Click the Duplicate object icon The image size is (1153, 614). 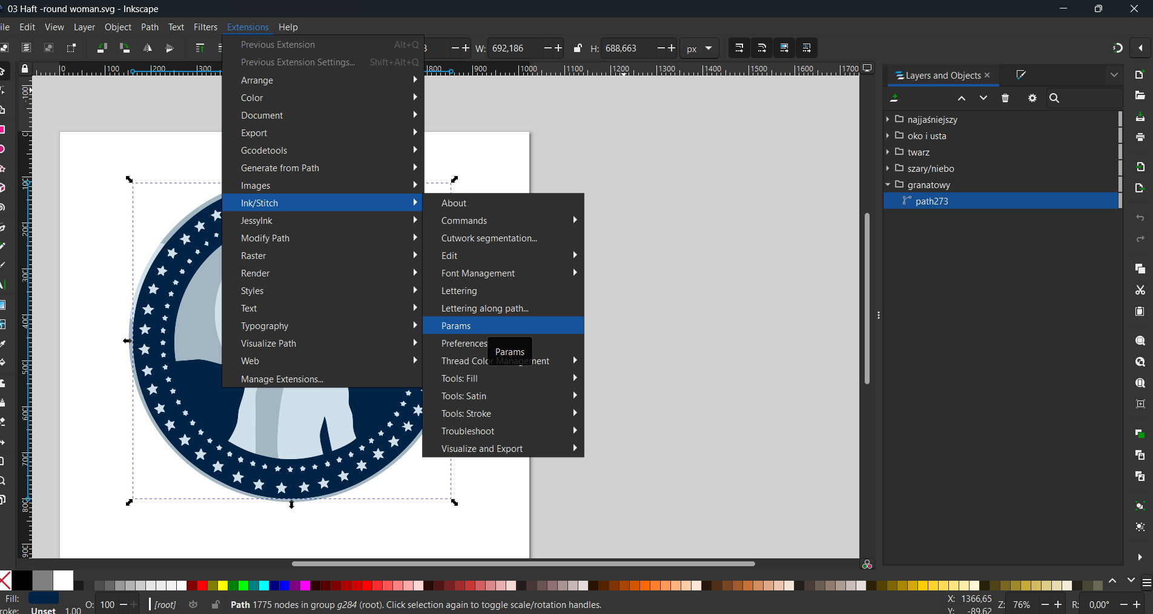1140,434
